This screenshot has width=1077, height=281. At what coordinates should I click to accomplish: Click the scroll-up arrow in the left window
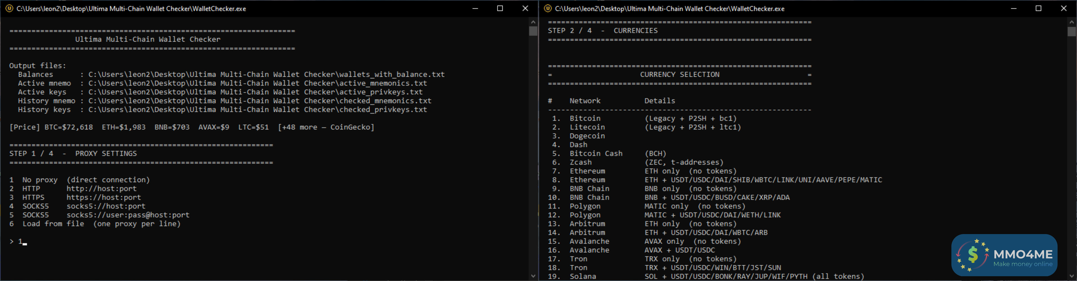tap(533, 22)
